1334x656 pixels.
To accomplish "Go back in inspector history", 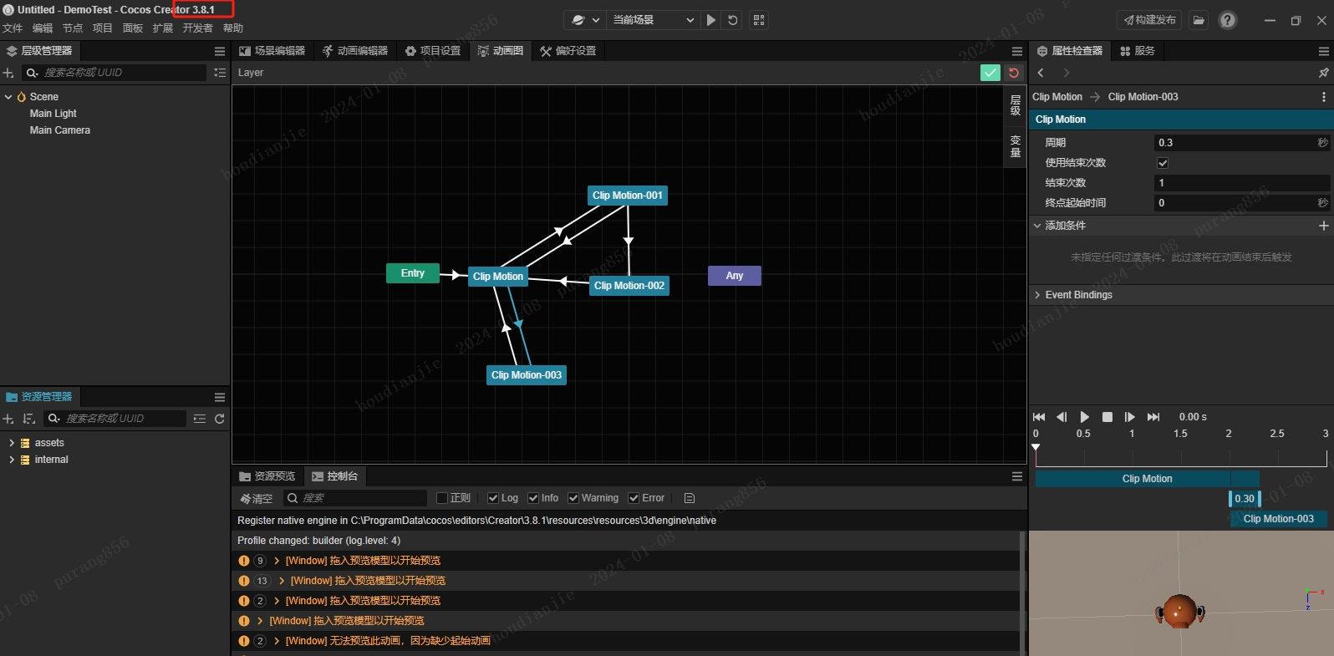I will click(1041, 74).
